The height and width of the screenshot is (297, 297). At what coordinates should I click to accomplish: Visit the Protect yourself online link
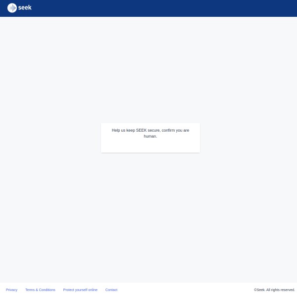coord(80,290)
